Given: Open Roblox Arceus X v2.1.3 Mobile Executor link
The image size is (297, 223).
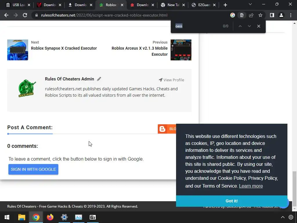Looking at the screenshot, I should tap(140, 51).
